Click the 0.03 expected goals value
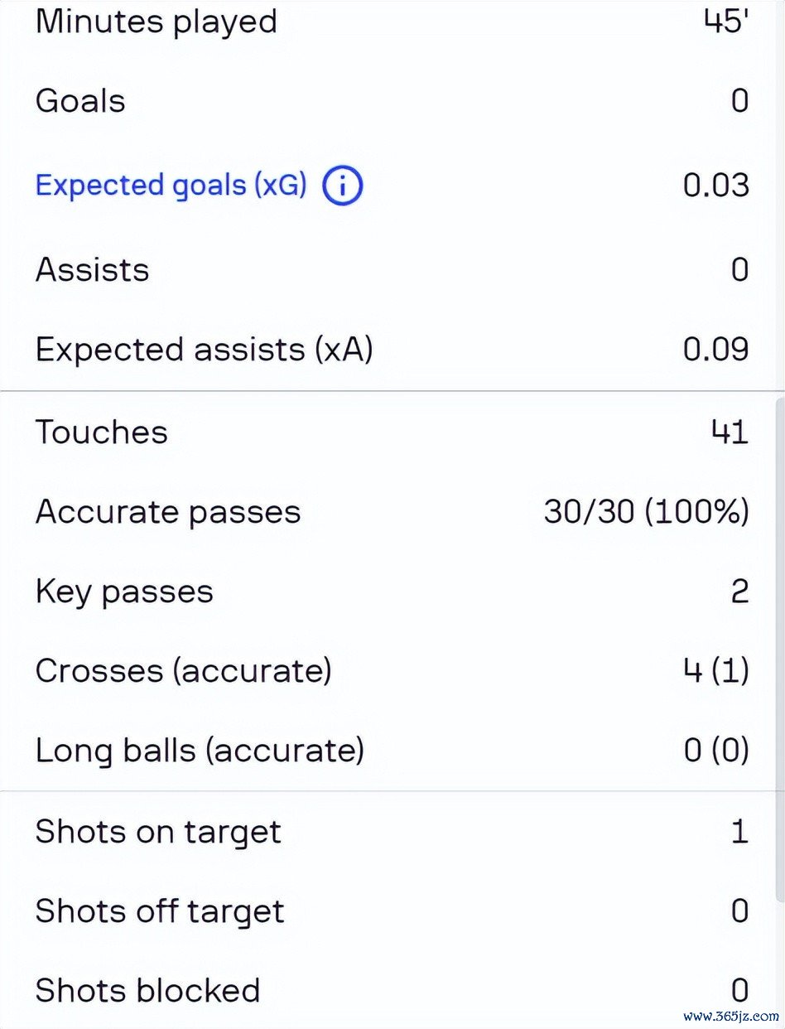785x1029 pixels. [x=715, y=186]
